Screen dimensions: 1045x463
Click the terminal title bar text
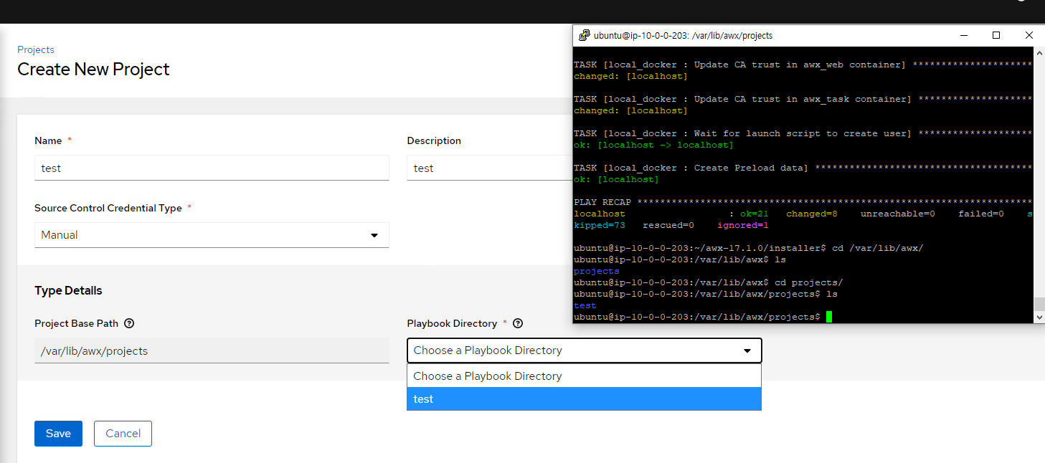(684, 35)
